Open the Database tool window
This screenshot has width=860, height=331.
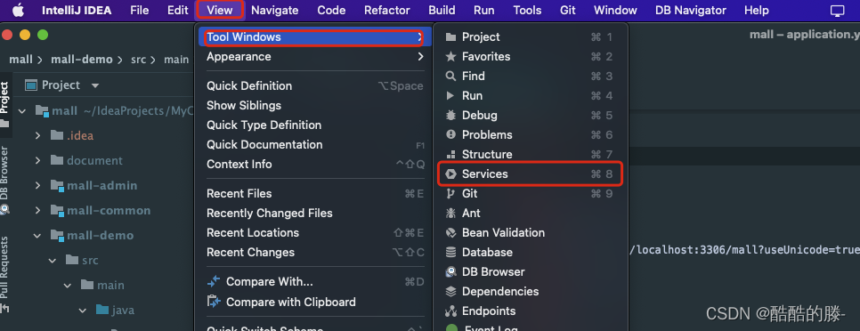point(531,252)
